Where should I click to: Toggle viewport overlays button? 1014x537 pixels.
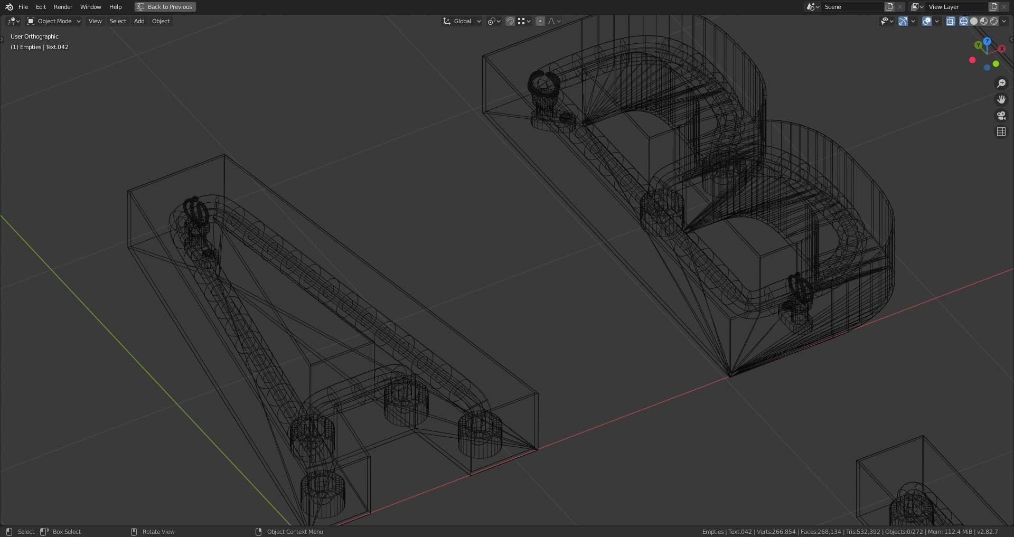point(926,21)
